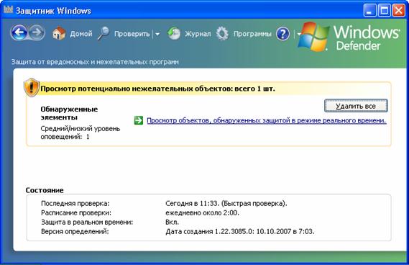
Task: Minimize the Защитник Windows window
Action: coord(369,11)
